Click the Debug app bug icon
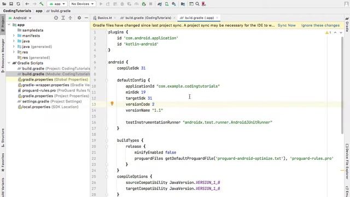The image size is (350, 197). tap(122, 4)
